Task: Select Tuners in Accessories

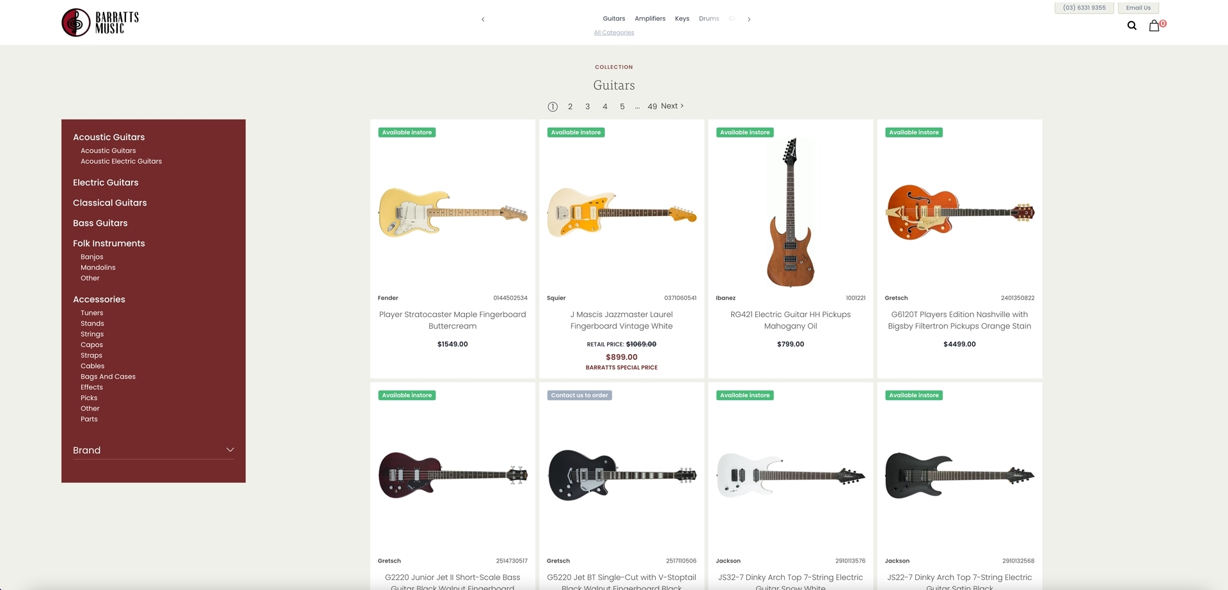Action: coord(91,313)
